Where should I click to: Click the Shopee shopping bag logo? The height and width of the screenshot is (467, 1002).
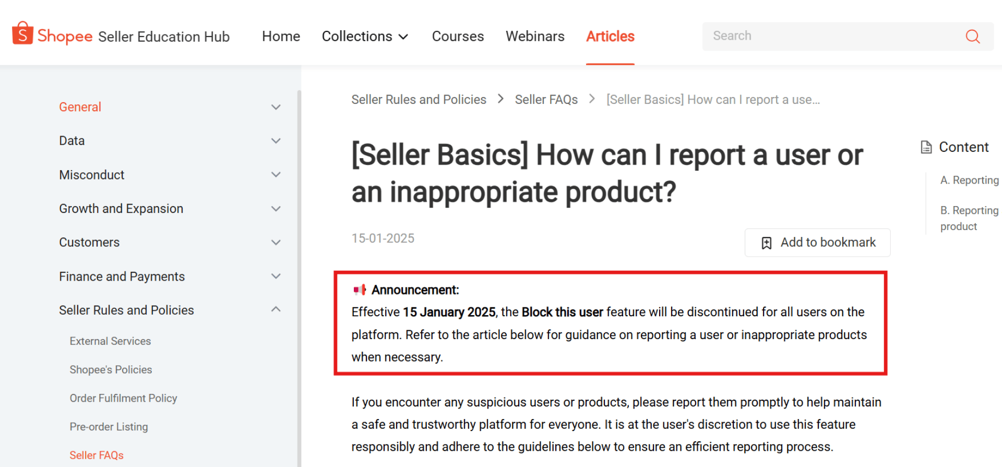[22, 33]
